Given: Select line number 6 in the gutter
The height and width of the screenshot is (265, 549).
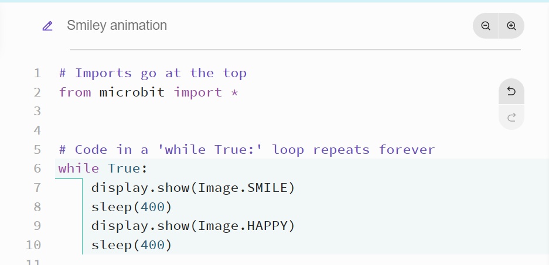Looking at the screenshot, I should coord(37,168).
